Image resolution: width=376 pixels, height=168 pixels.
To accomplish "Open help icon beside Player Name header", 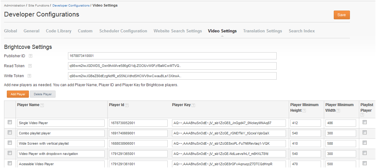I will pos(42,105).
